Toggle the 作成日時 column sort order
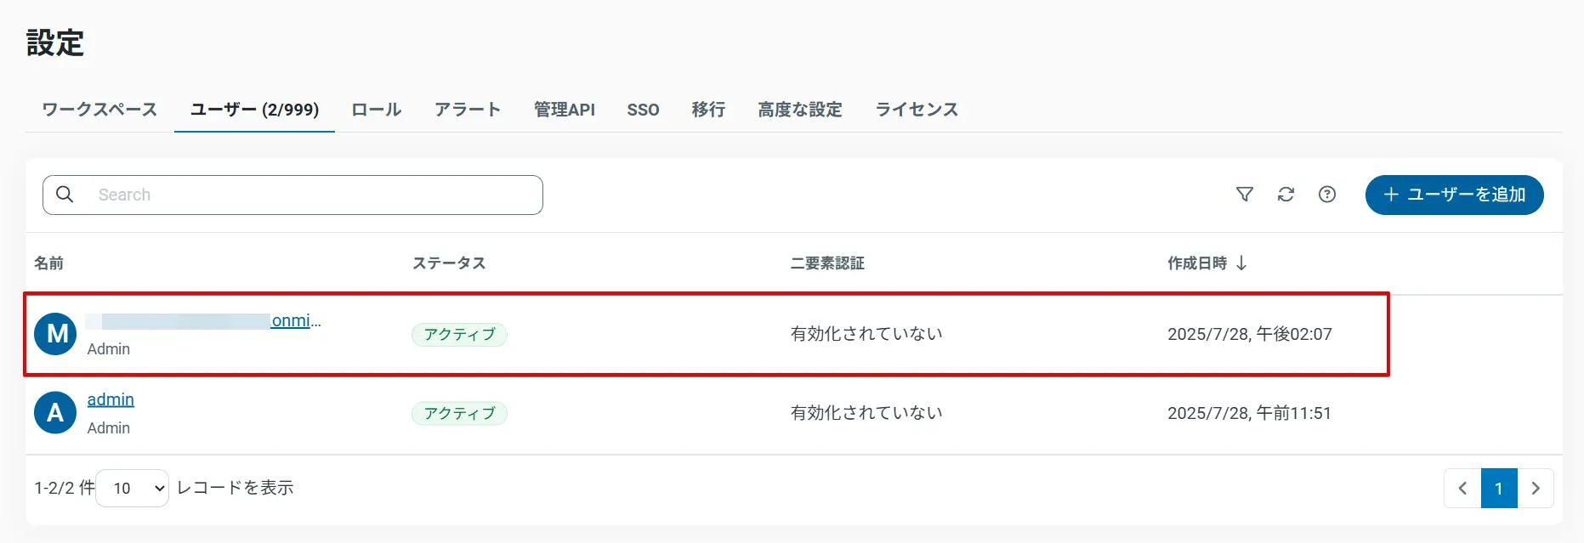Viewport: 1584px width, 543px height. coord(1207,263)
